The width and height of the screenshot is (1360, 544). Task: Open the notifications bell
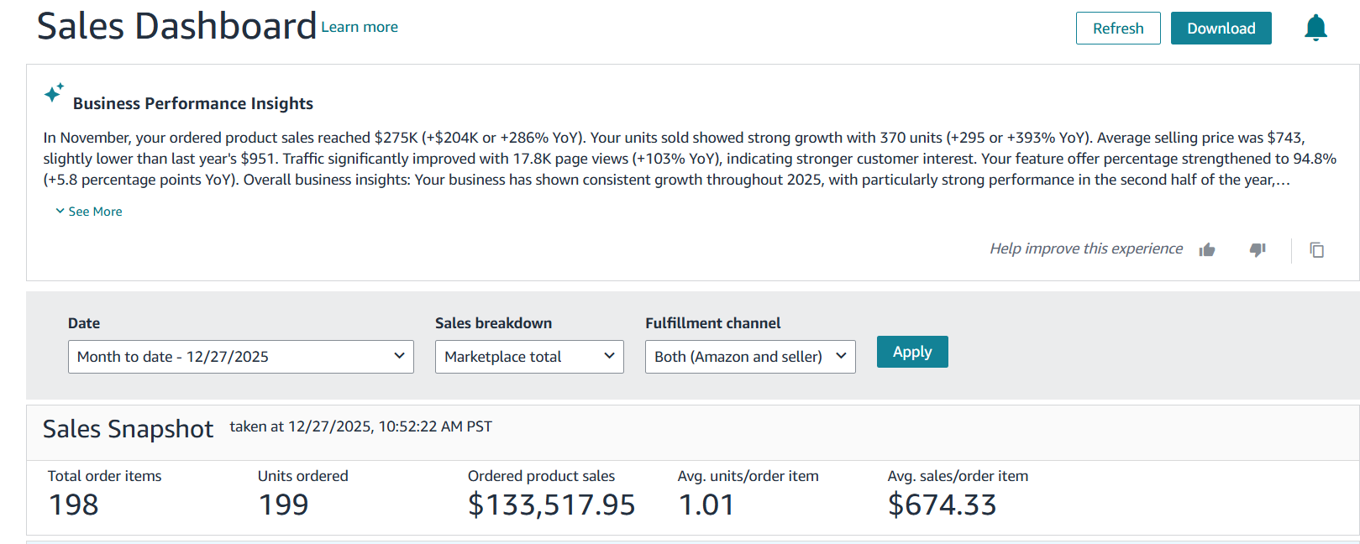[x=1315, y=28]
